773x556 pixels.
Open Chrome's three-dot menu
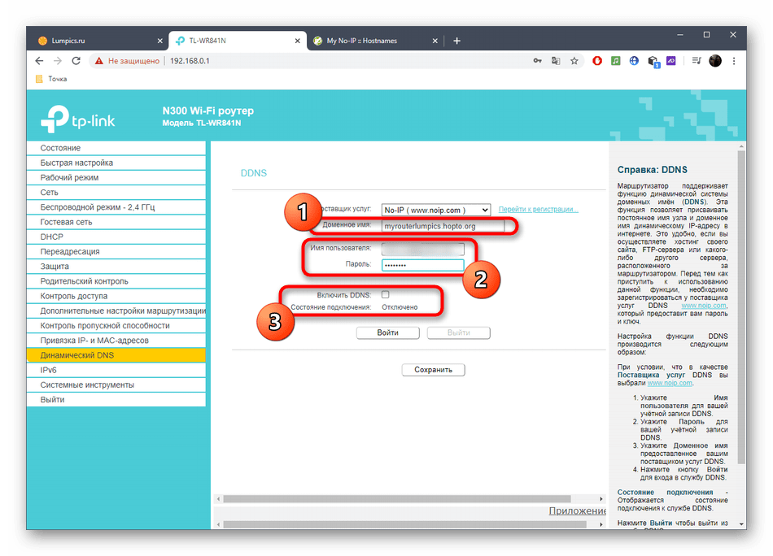(734, 61)
